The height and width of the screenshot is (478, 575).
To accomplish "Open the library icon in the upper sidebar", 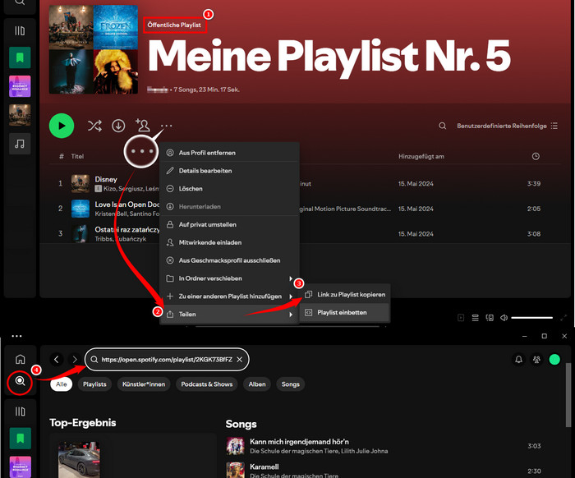I will (x=20, y=30).
